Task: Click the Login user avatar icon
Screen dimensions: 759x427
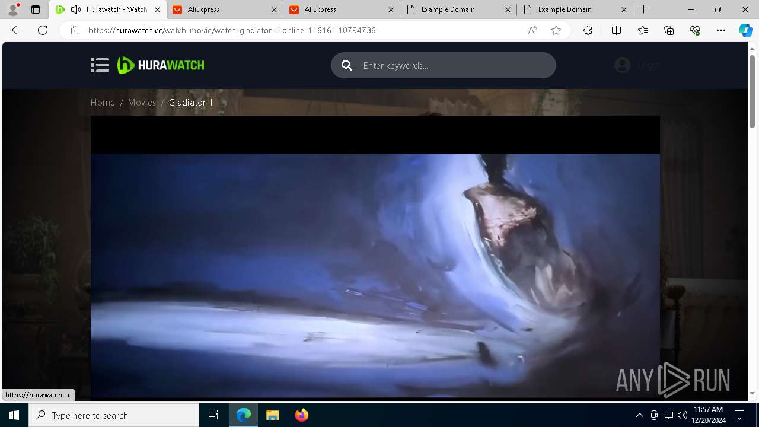Action: coord(622,65)
